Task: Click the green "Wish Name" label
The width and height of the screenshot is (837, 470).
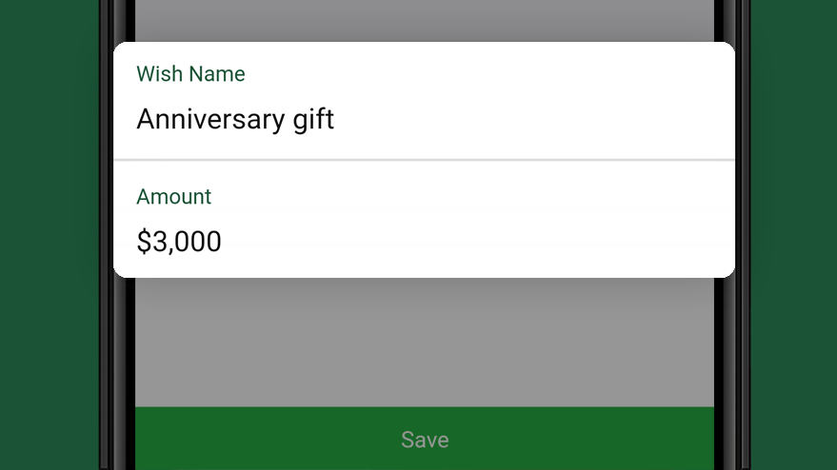Action: coord(190,73)
